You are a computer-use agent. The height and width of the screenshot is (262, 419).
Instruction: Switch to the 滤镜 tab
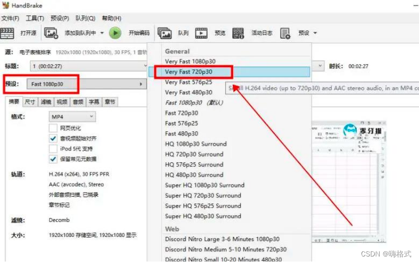tap(46, 102)
